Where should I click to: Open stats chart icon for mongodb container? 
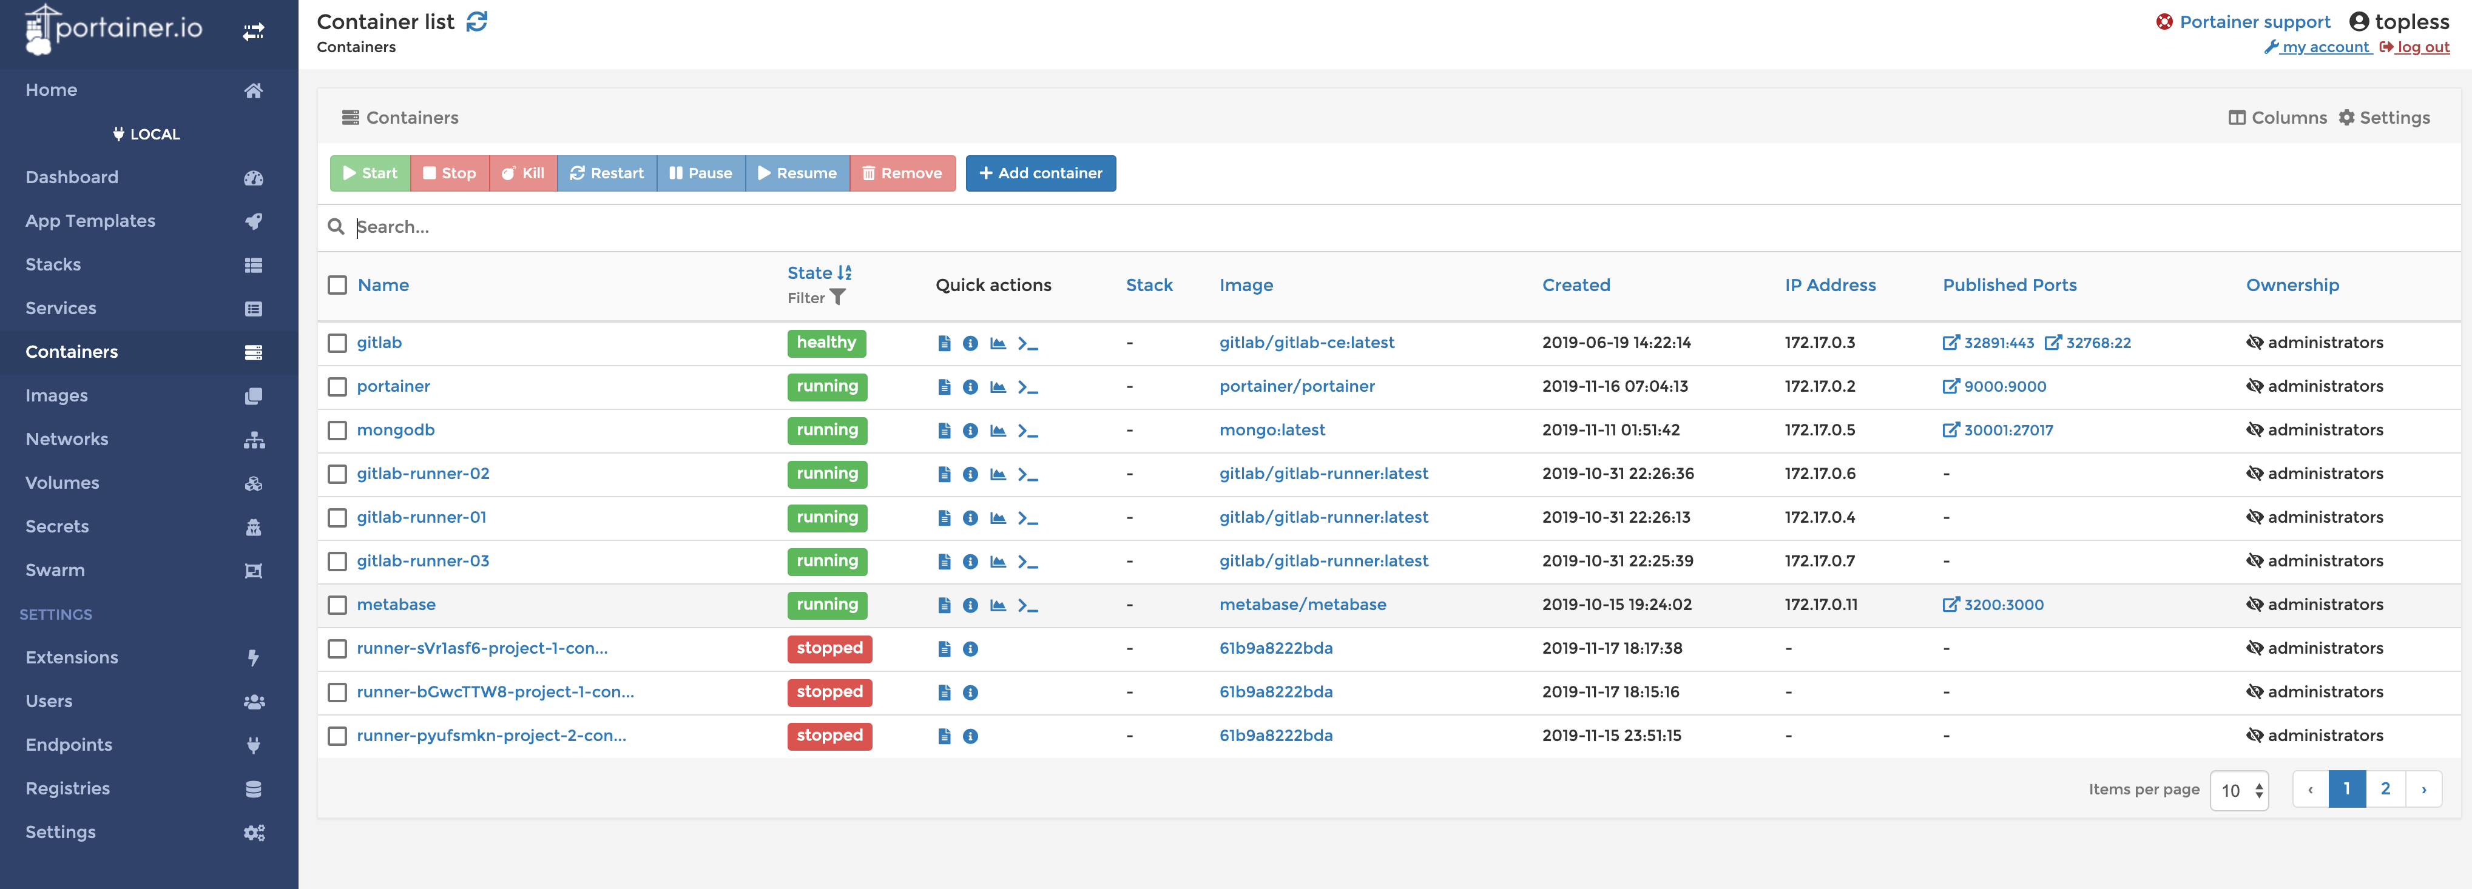tap(998, 431)
